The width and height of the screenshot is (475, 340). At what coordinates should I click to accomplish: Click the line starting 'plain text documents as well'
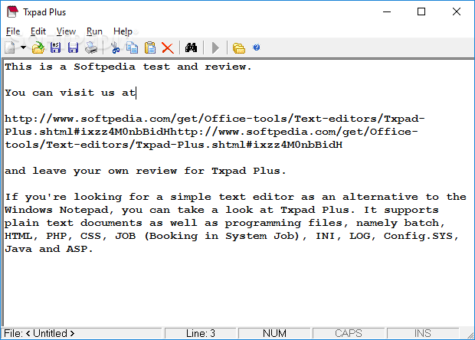(x=224, y=223)
